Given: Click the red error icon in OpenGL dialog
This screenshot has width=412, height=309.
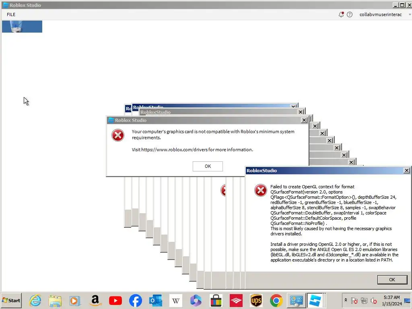Looking at the screenshot, I should pos(260,190).
